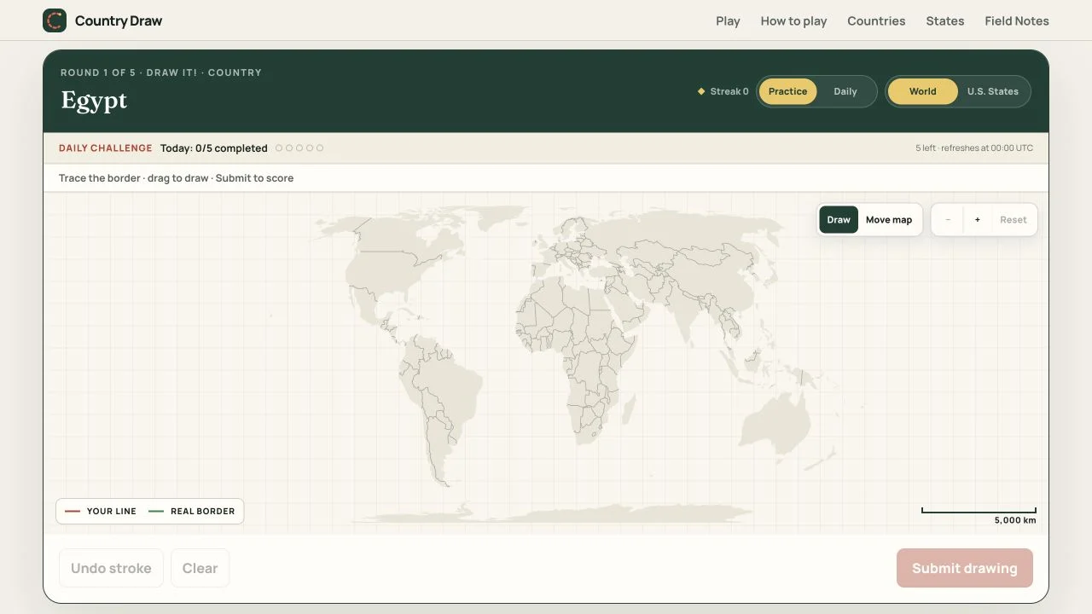Screen dimensions: 1092x614
Task: Click the DAILY CHALLENGE label
Action: [106, 148]
